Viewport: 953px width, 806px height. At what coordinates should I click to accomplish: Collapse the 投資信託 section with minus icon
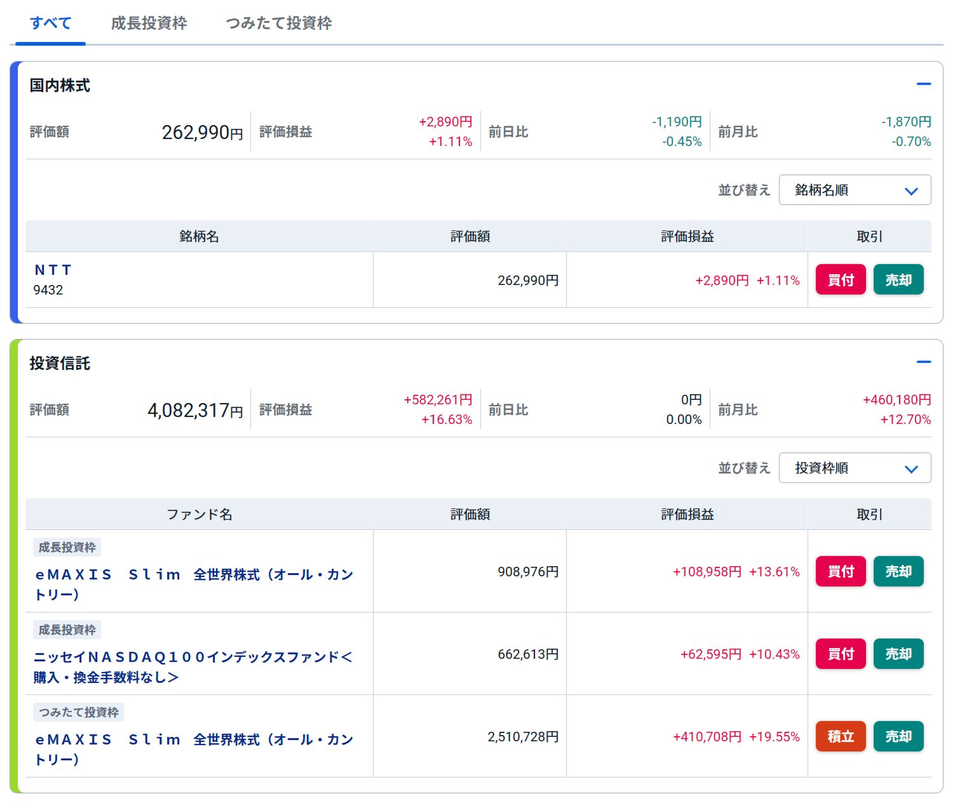click(x=923, y=362)
